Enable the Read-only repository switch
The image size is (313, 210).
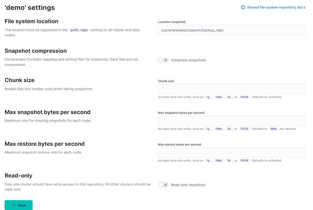[163, 185]
